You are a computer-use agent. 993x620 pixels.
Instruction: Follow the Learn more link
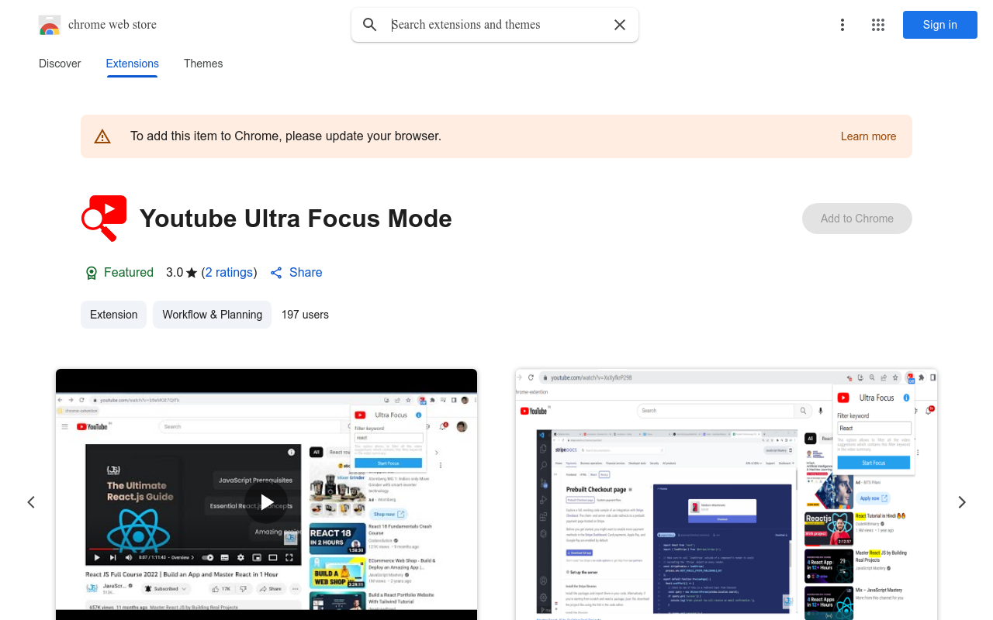868,136
